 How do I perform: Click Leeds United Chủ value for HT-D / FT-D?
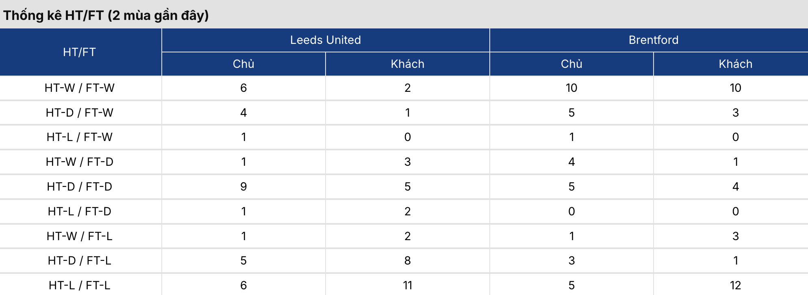click(243, 187)
